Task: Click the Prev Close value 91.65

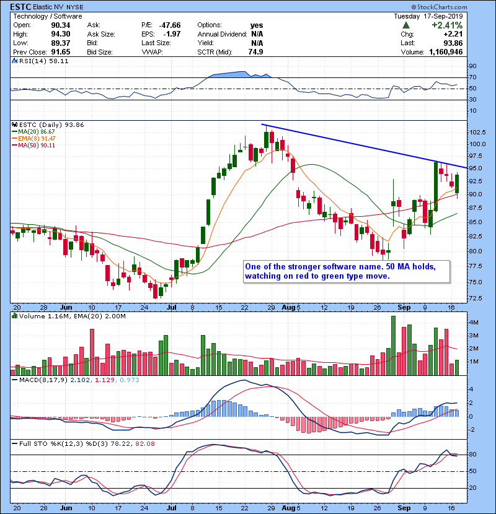Action: [61, 52]
